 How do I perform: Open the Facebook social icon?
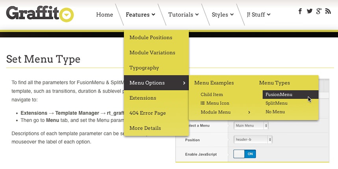(300, 11)
